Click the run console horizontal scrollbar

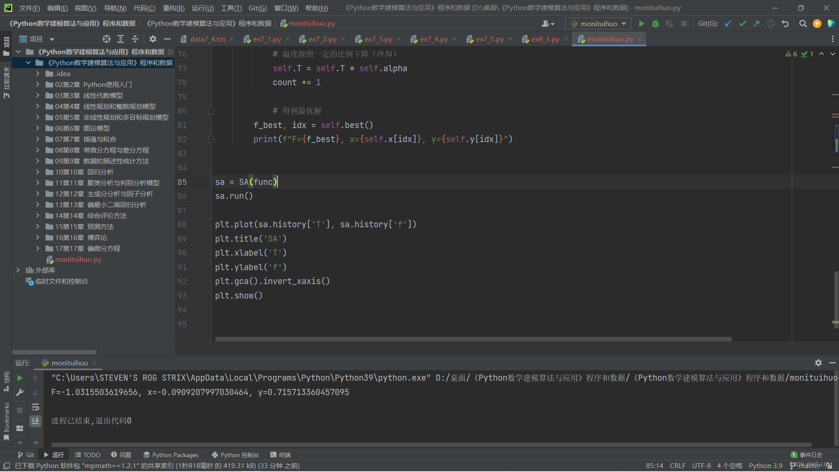tap(431, 444)
